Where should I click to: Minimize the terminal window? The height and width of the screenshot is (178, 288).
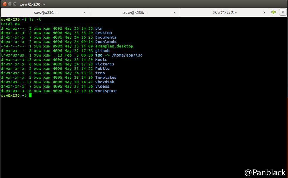pyautogui.click(x=9, y=4)
